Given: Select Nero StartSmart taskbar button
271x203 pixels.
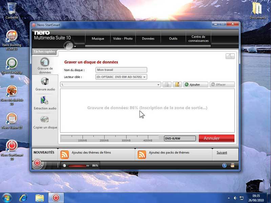Looking at the screenshot, I should coord(56,198).
